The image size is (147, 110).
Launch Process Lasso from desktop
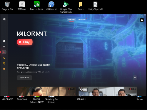[x=37, y=6]
